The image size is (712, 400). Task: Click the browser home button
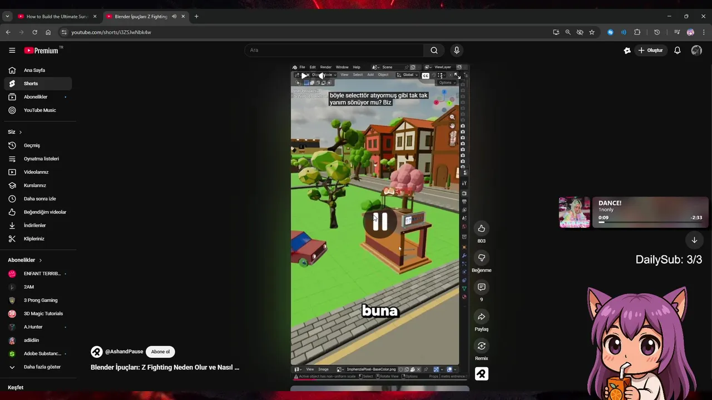[48, 32]
